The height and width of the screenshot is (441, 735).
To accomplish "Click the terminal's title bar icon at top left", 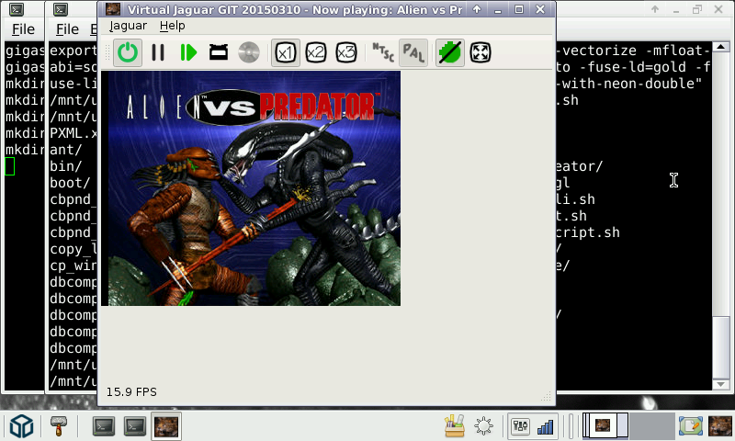I will pyautogui.click(x=17, y=9).
